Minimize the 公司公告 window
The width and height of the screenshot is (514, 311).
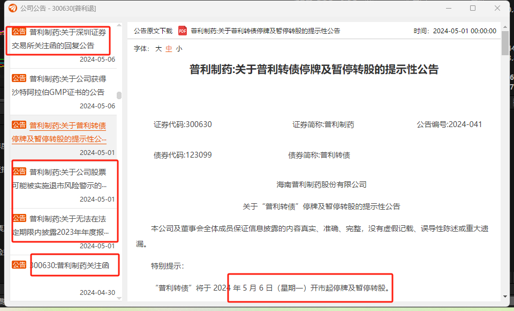(x=449, y=8)
